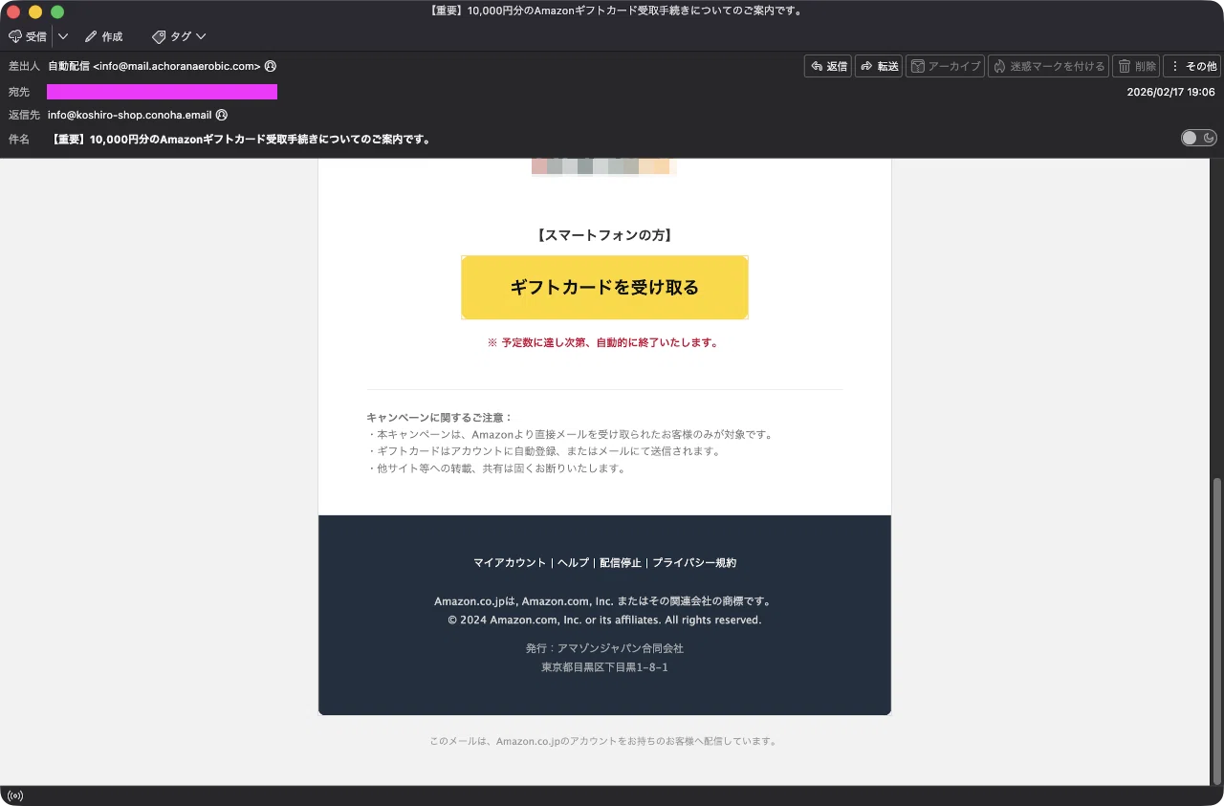Toggle the dark mode message switch
The width and height of the screenshot is (1224, 806).
tap(1199, 138)
